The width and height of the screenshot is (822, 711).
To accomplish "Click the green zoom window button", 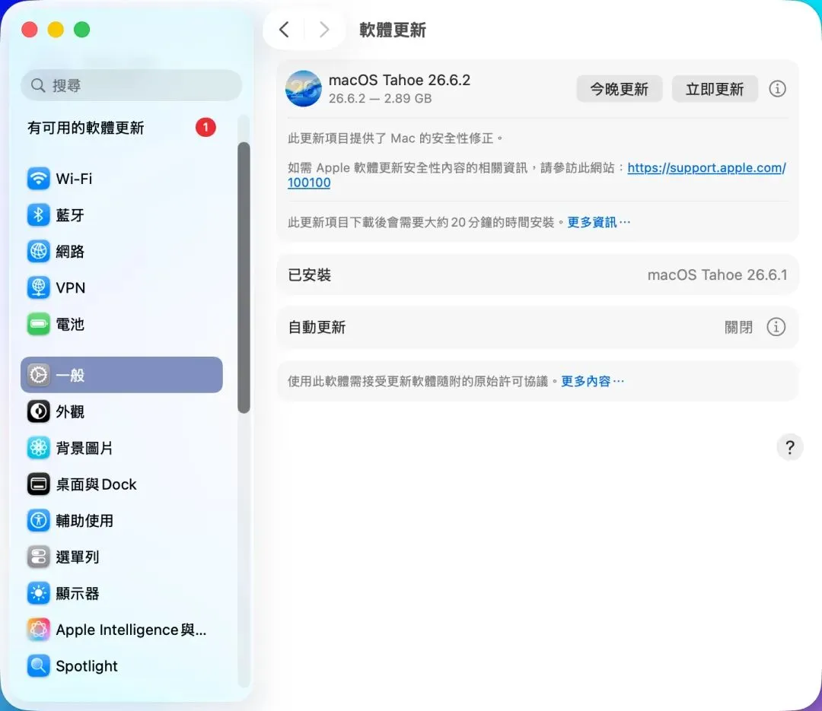I will tap(81, 30).
